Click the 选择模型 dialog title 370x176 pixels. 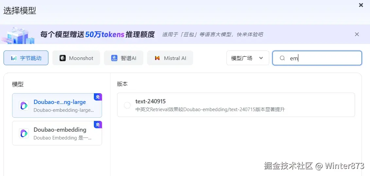coord(20,11)
